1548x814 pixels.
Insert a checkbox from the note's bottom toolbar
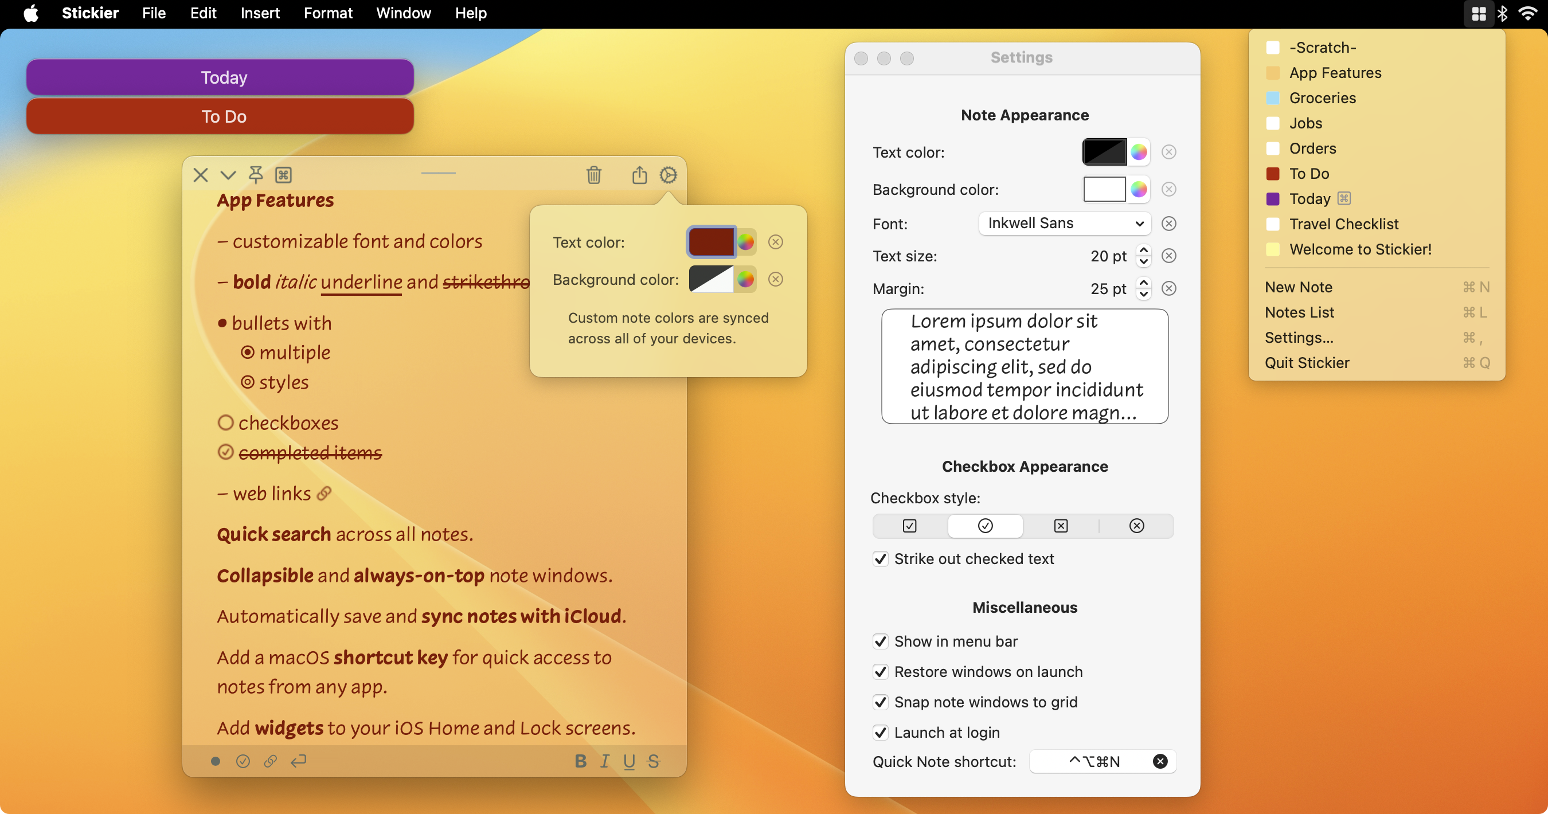[243, 761]
